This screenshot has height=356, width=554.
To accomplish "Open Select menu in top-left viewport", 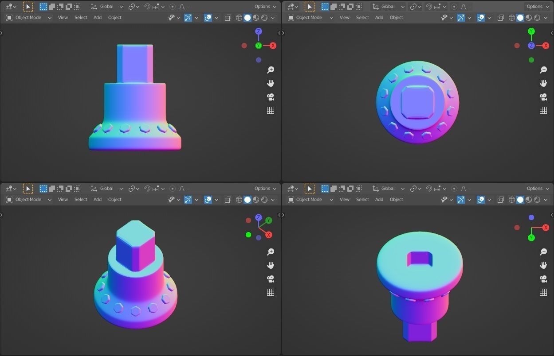I will click(x=81, y=18).
